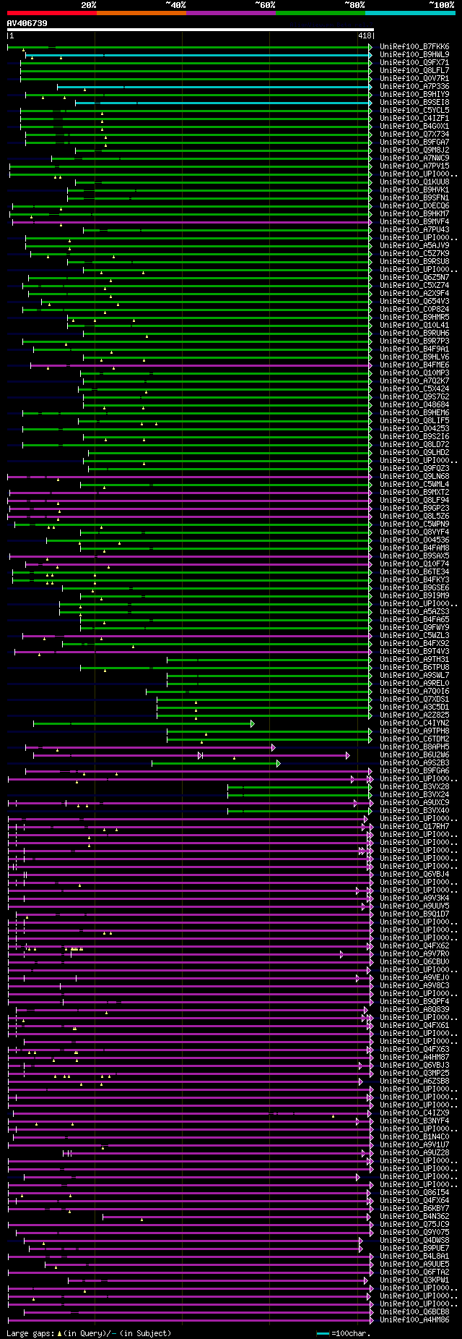Select label UniRef100_B8APH5
Image resolution: width=462 pixels, height=1339 pixels.
click(x=414, y=747)
